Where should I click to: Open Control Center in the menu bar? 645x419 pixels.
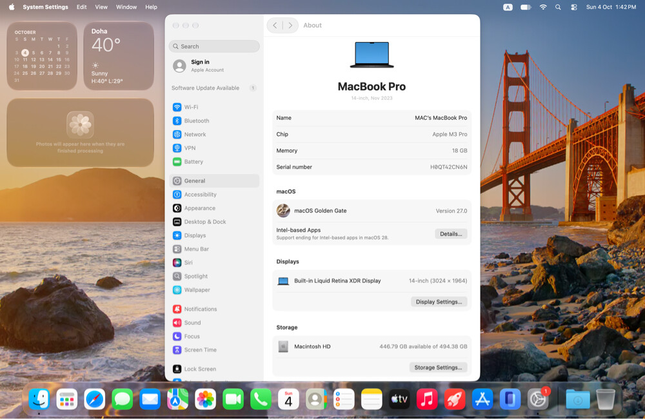coord(574,7)
